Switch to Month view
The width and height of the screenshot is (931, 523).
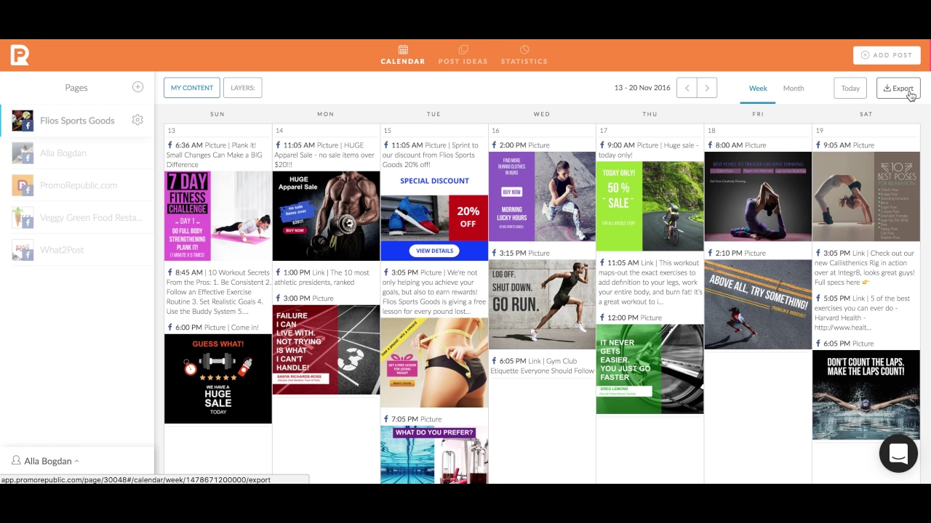click(x=794, y=88)
